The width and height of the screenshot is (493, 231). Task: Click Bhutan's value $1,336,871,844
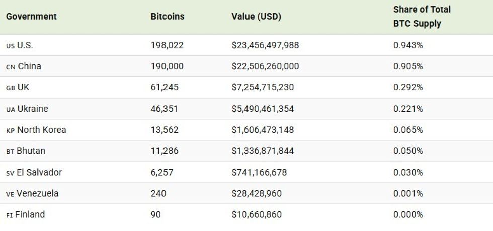click(x=263, y=151)
